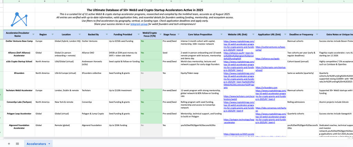Open labs.consensys.net tachyon link
The image size is (353, 147).
coord(271,109)
